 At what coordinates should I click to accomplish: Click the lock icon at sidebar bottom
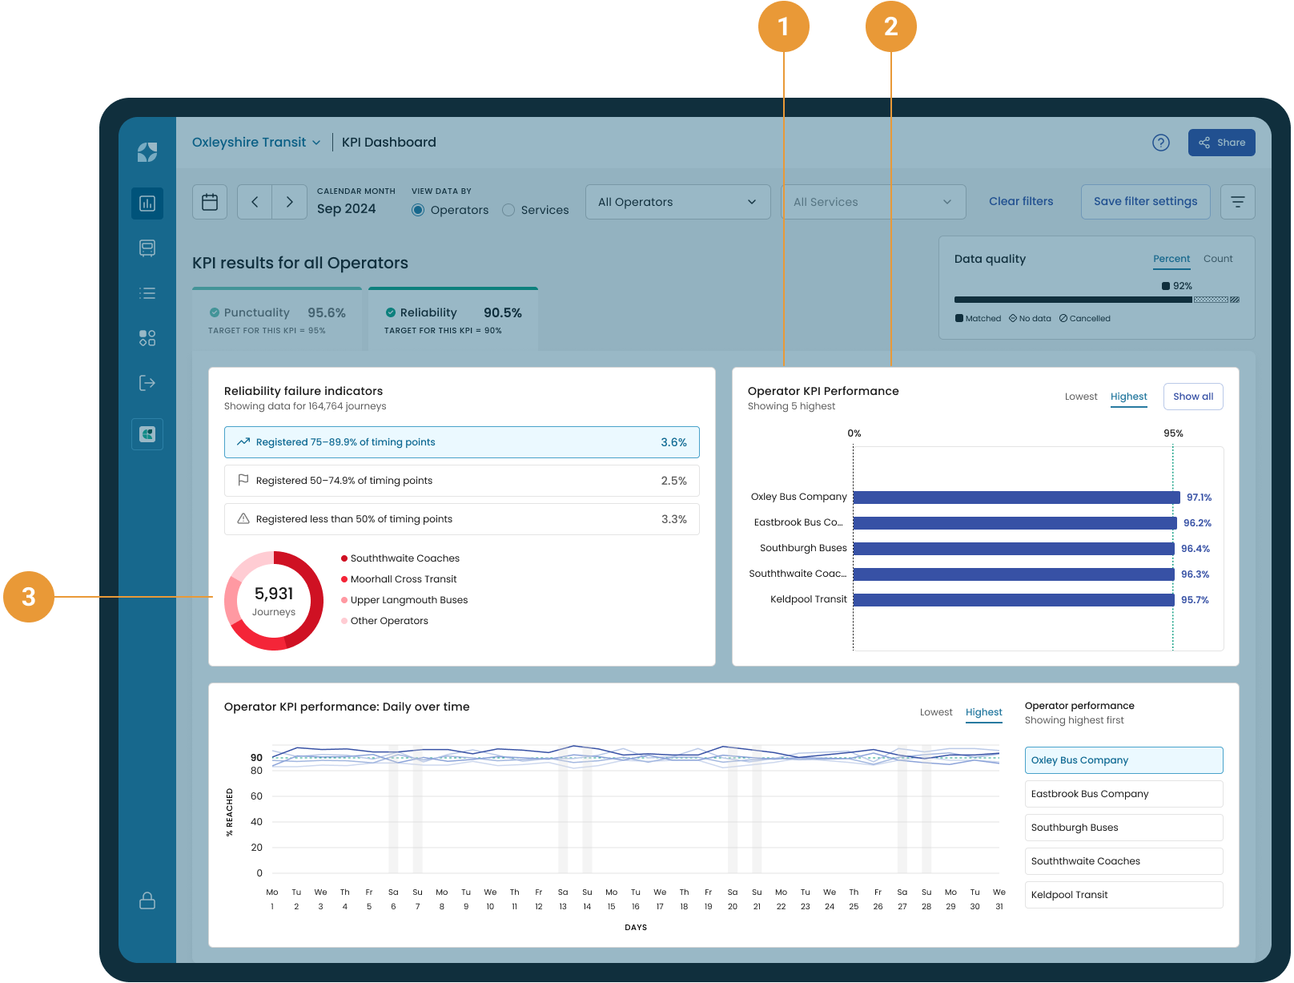click(147, 900)
